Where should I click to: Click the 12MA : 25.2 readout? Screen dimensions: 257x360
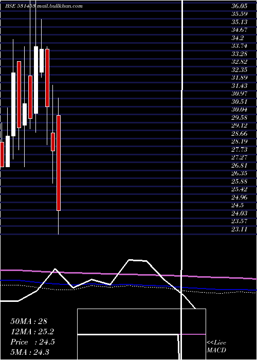point(32,332)
